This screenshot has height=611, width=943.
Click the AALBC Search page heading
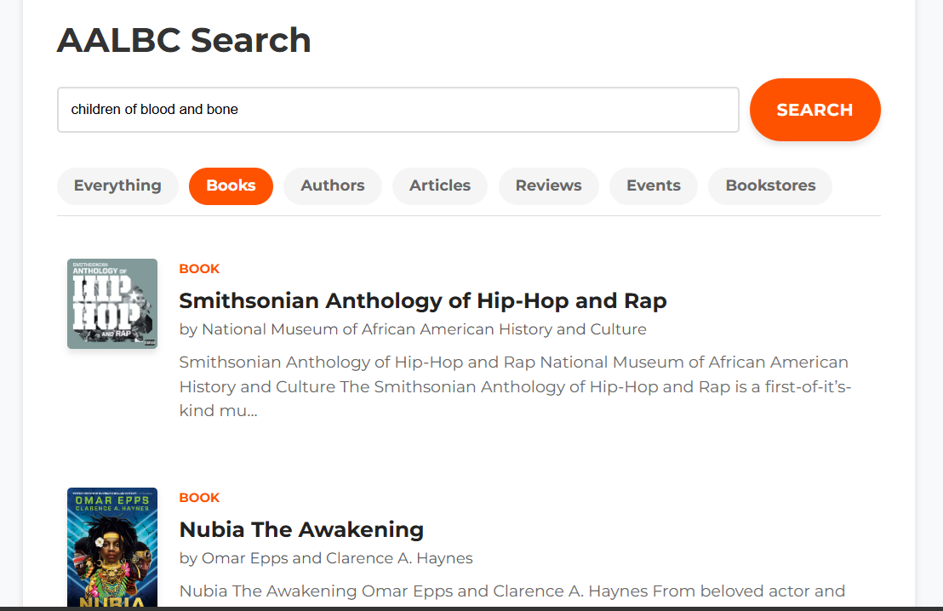(x=184, y=40)
